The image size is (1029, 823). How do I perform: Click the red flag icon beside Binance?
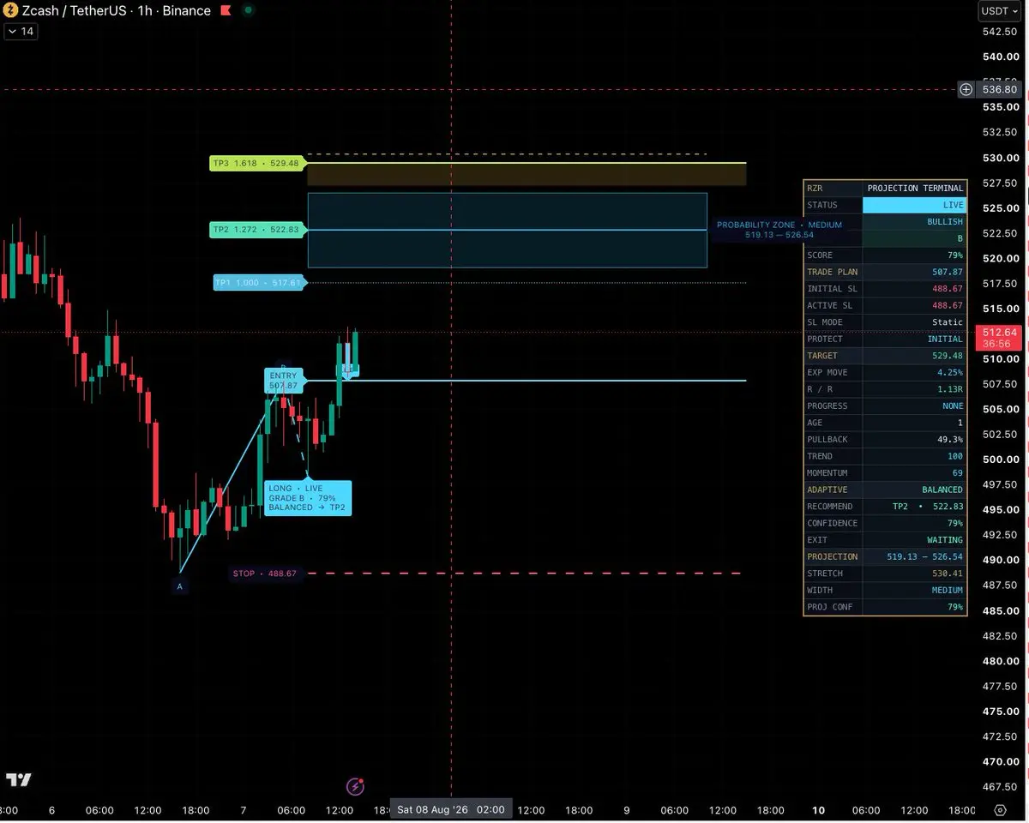pos(225,11)
